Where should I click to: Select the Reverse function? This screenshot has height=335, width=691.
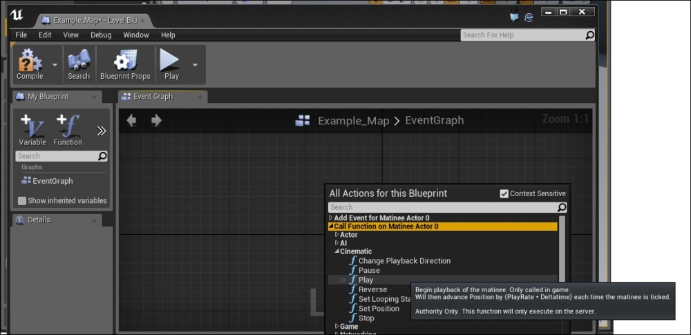pyautogui.click(x=373, y=289)
